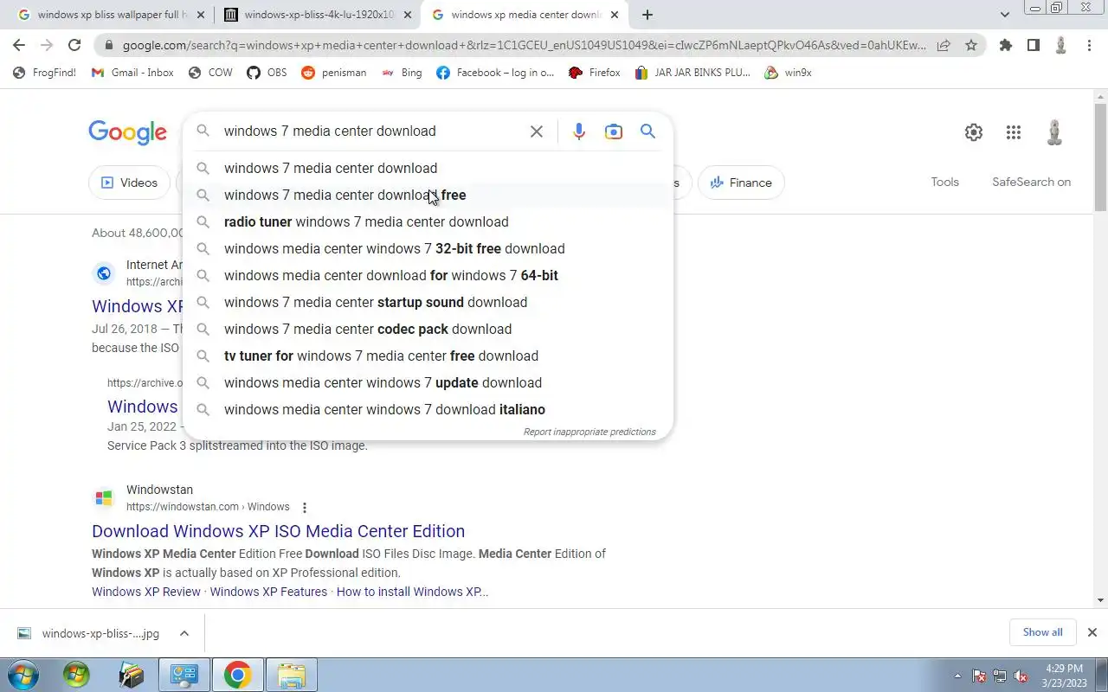Viewport: 1108px width, 692px height.
Task: Clear the search box with the X icon
Action: 537,131
